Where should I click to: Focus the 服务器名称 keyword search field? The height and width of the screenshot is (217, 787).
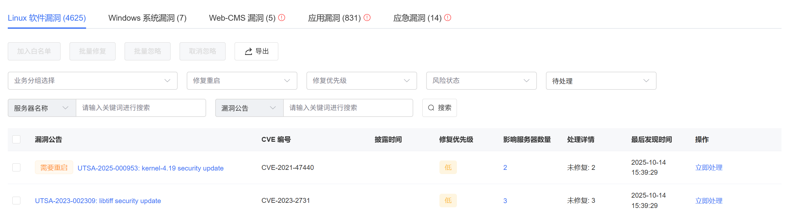(141, 108)
